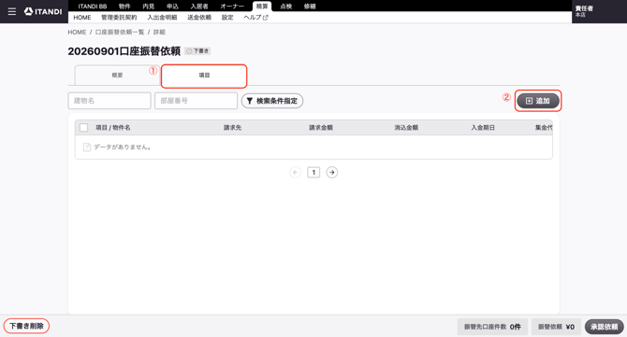Screen dimensions: 627x337
Task: Open the 入居者 menu
Action: click(x=199, y=7)
